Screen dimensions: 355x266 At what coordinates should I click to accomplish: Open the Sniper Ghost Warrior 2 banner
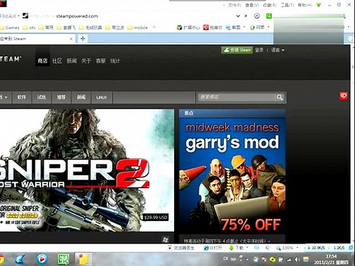coord(87,171)
